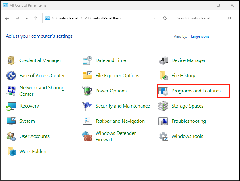Refresh the Control Panel view
240x181 pixels.
point(165,18)
